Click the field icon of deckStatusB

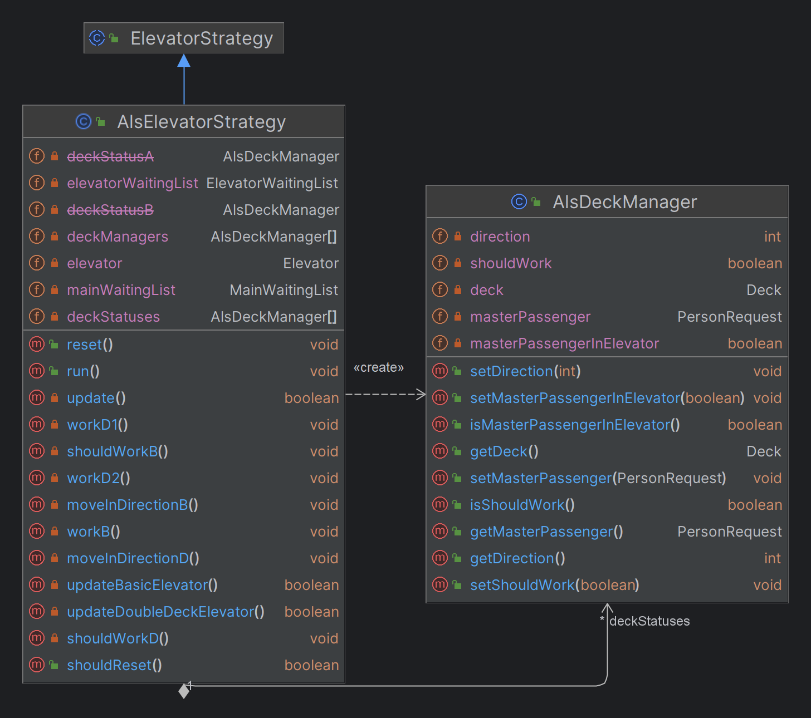point(37,209)
